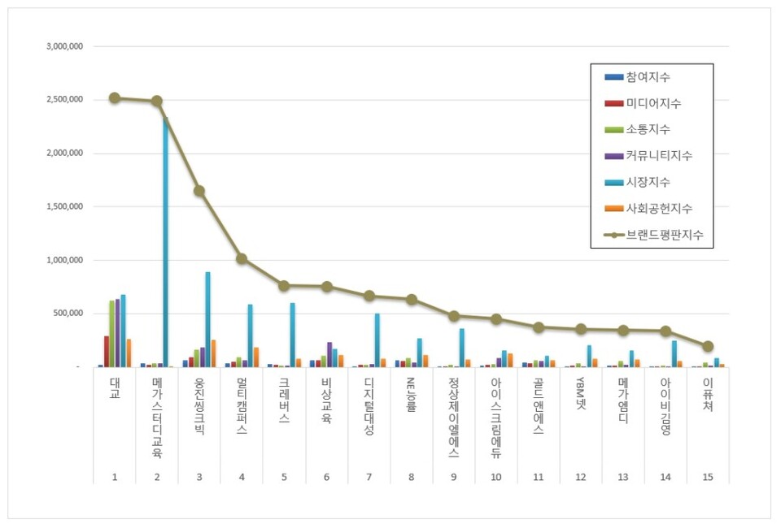Click the cyan 시장지수 bar for 디지털대성
This screenshot has height=528, width=781.
tap(377, 341)
